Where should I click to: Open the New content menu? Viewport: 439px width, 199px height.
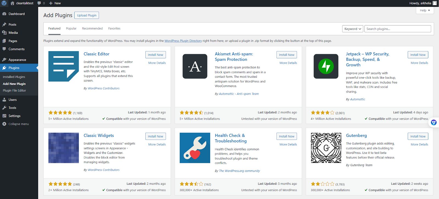click(55, 3)
